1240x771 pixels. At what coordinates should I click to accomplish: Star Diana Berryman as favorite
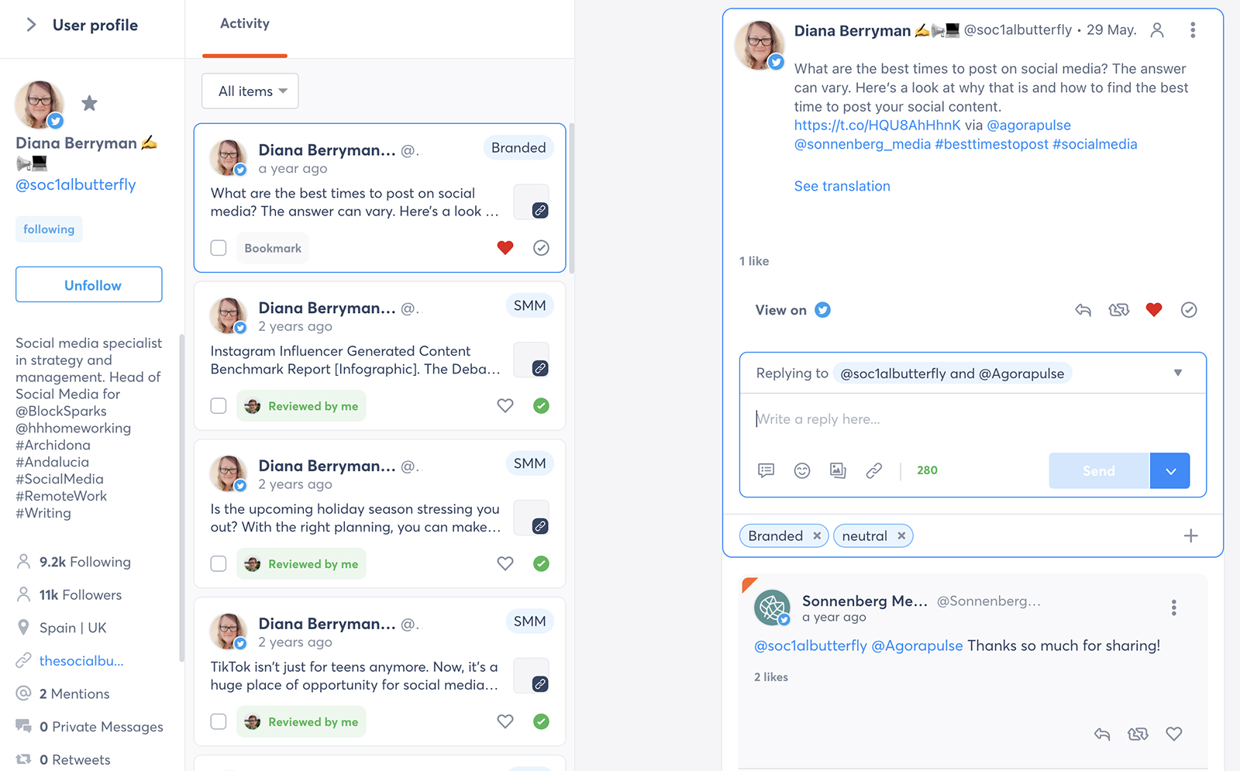click(x=90, y=103)
